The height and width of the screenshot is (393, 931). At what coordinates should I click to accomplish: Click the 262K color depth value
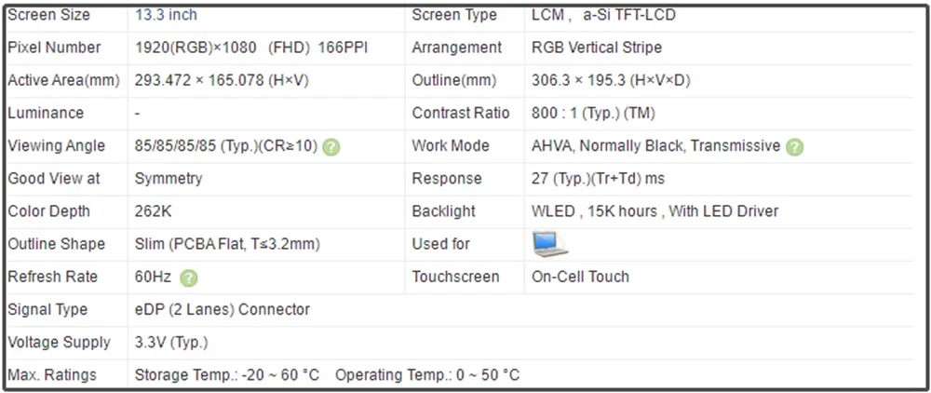[x=154, y=211]
